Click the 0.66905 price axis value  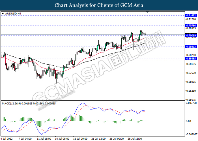191,82
